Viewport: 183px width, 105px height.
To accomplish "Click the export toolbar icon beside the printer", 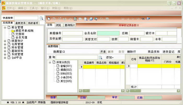I will pyautogui.click(x=96, y=19).
